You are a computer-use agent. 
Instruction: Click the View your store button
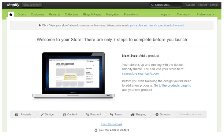tap(32, 5)
